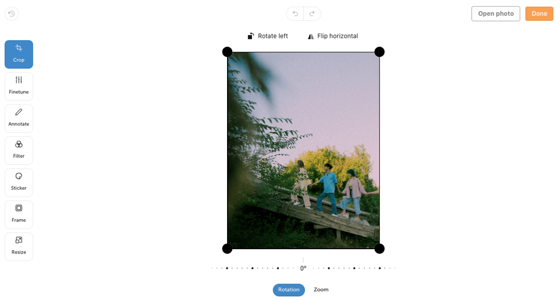Open the Filter tool
This screenshot has height=300, width=560.
pos(19,151)
